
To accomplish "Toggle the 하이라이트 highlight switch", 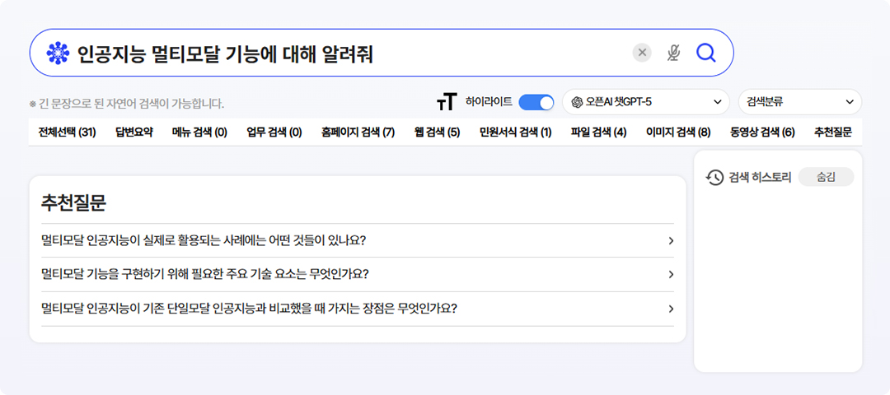I will 536,102.
